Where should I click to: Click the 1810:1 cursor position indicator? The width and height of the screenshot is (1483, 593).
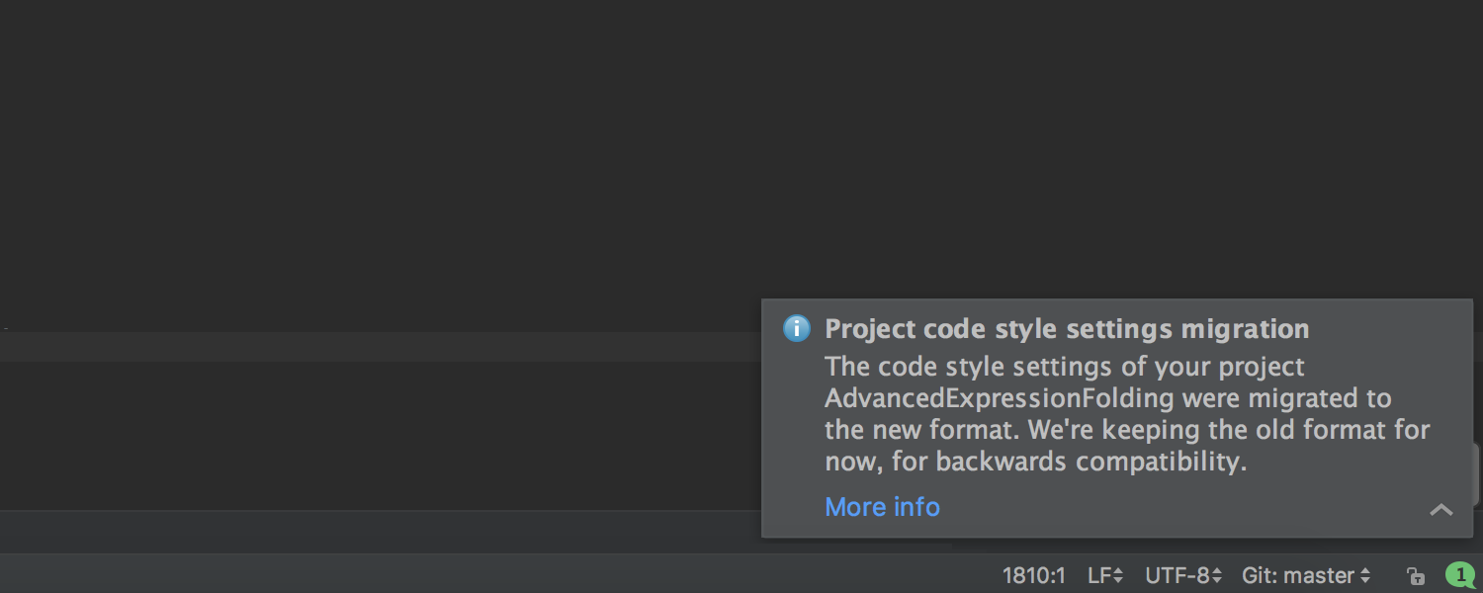coord(1034,575)
